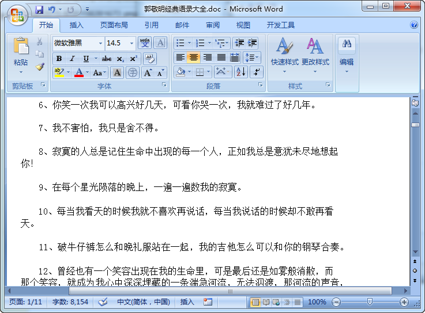Screen dimensions: 425x313
Task: Open the font name dropdown
Action: (100, 43)
